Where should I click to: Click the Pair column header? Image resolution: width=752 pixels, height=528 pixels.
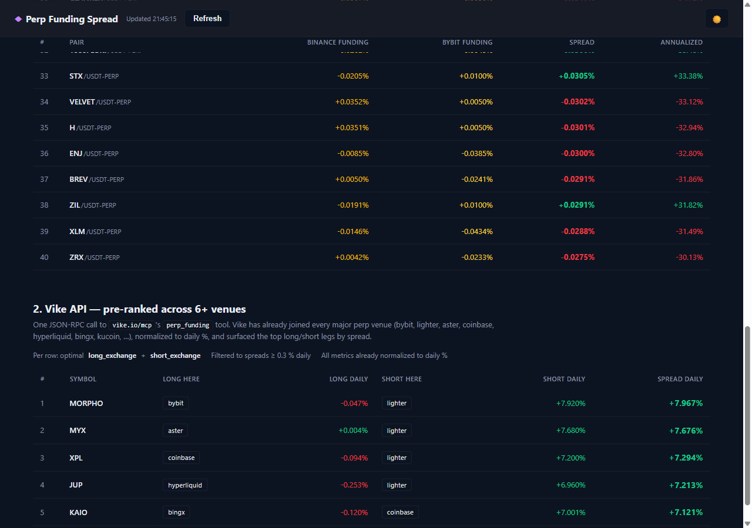76,42
